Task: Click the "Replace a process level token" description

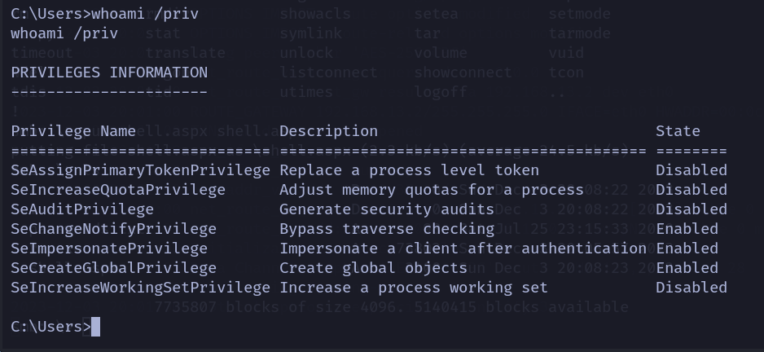Action: 409,170
